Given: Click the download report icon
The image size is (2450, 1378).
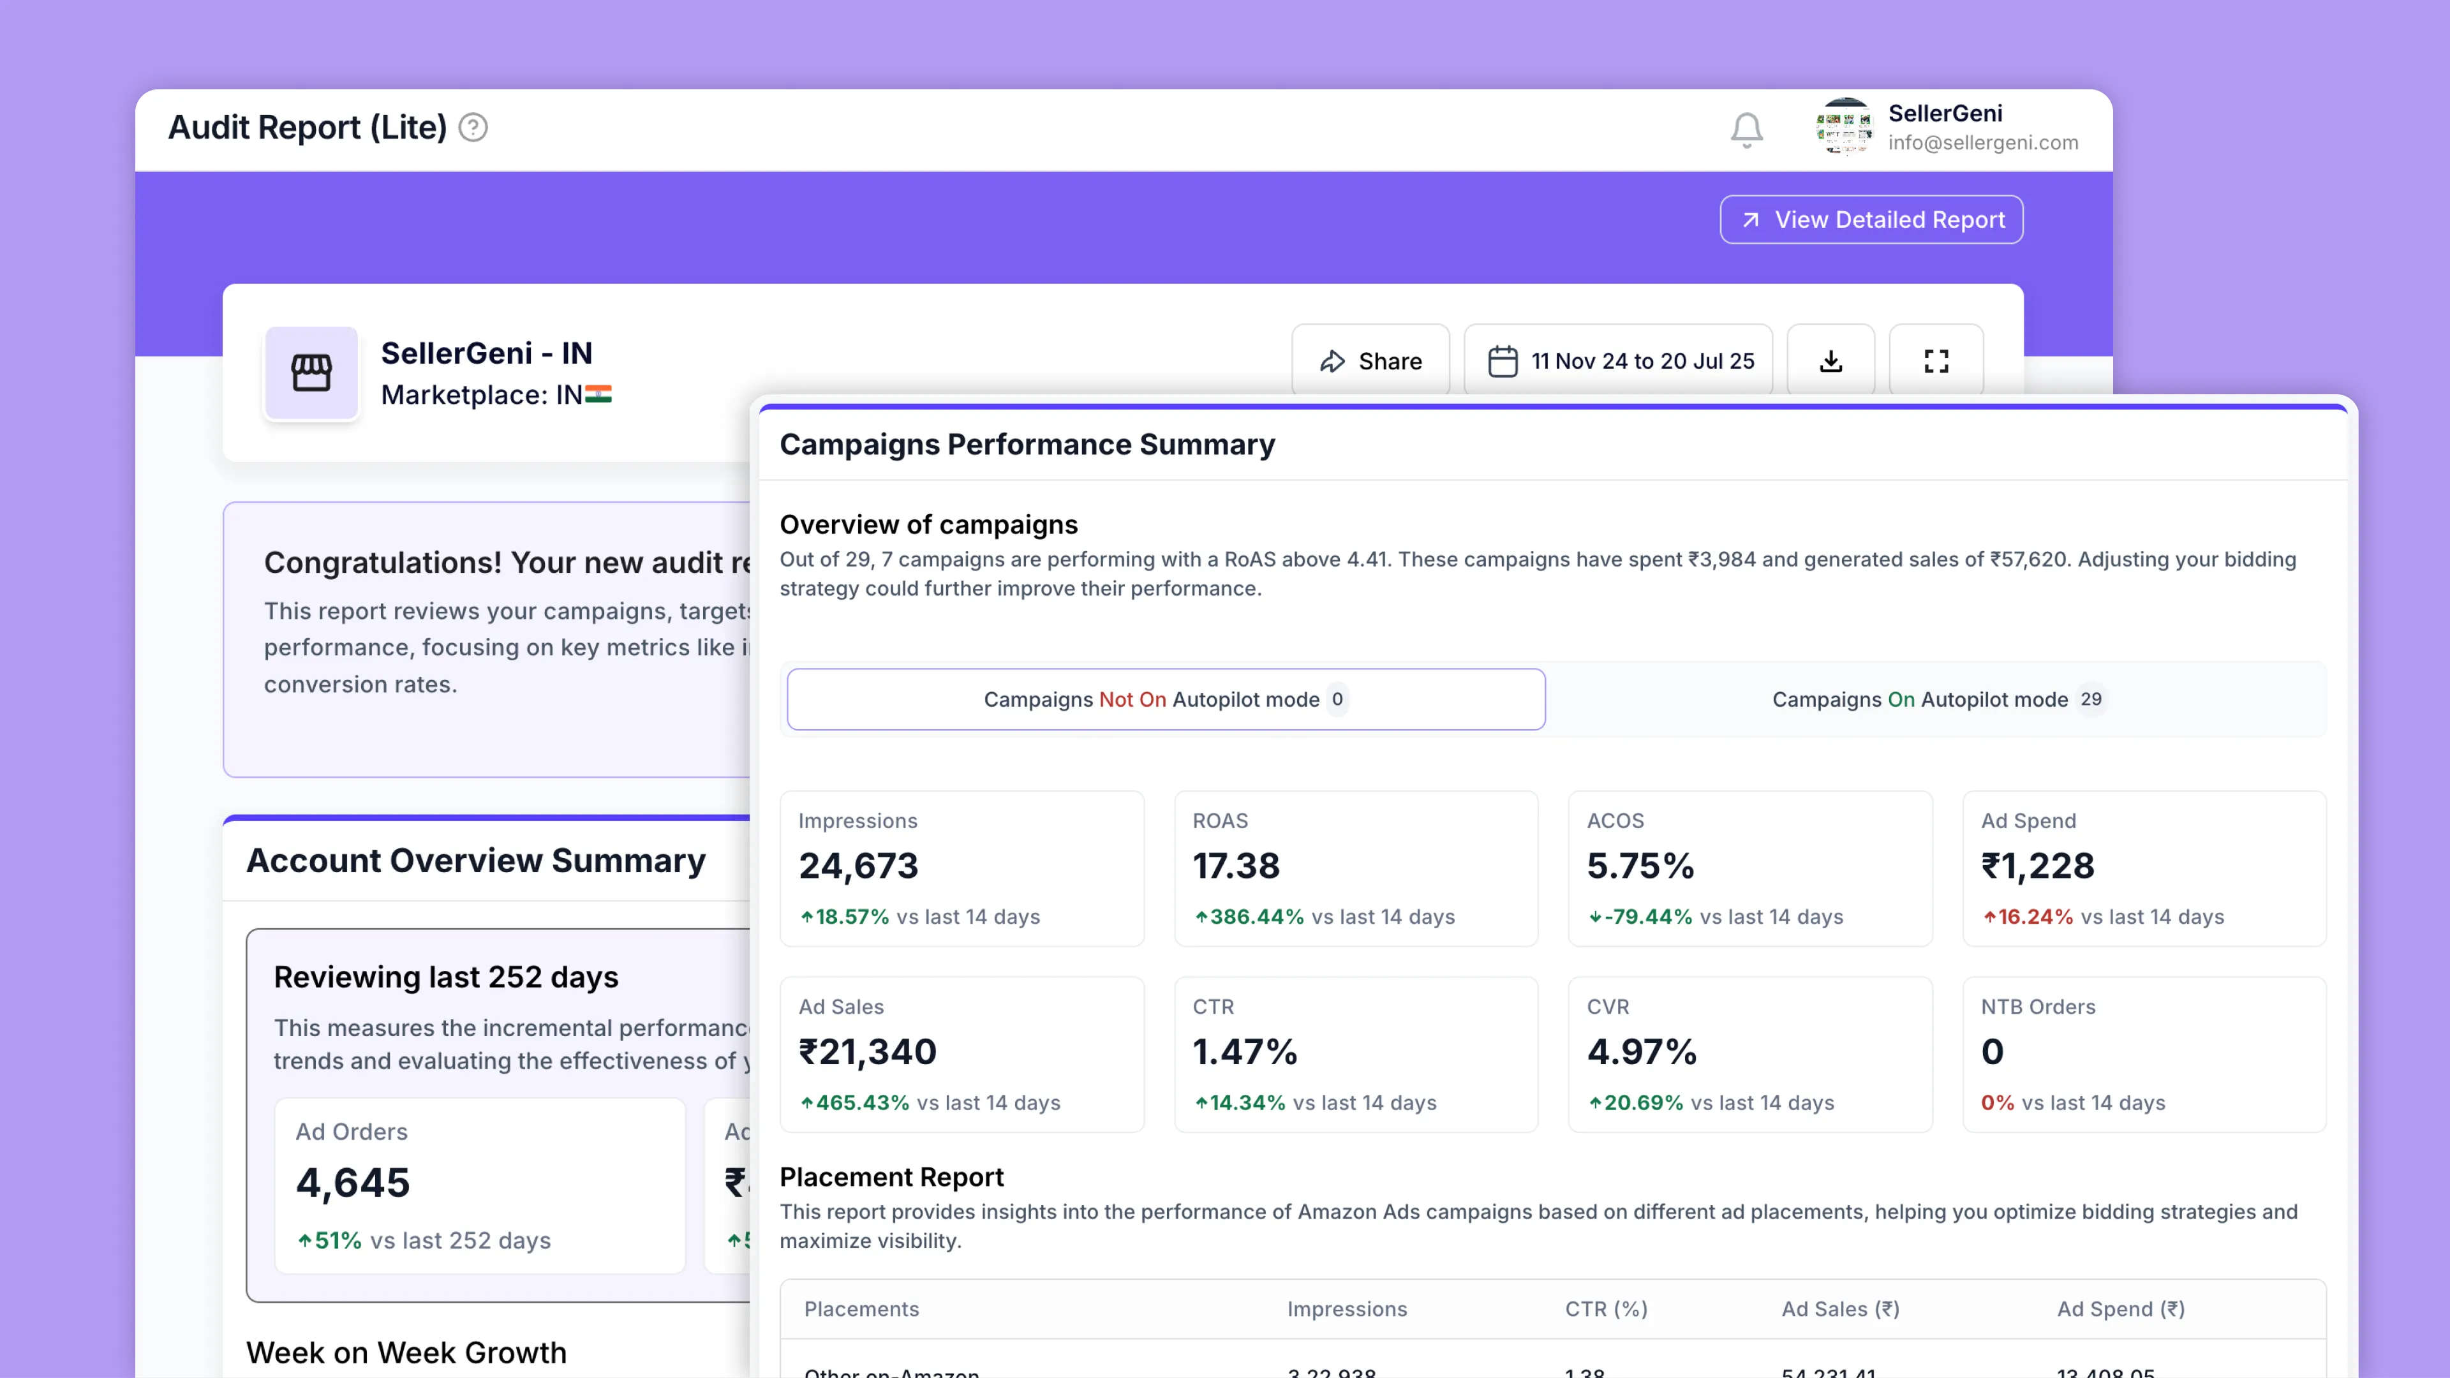Looking at the screenshot, I should (x=1831, y=361).
